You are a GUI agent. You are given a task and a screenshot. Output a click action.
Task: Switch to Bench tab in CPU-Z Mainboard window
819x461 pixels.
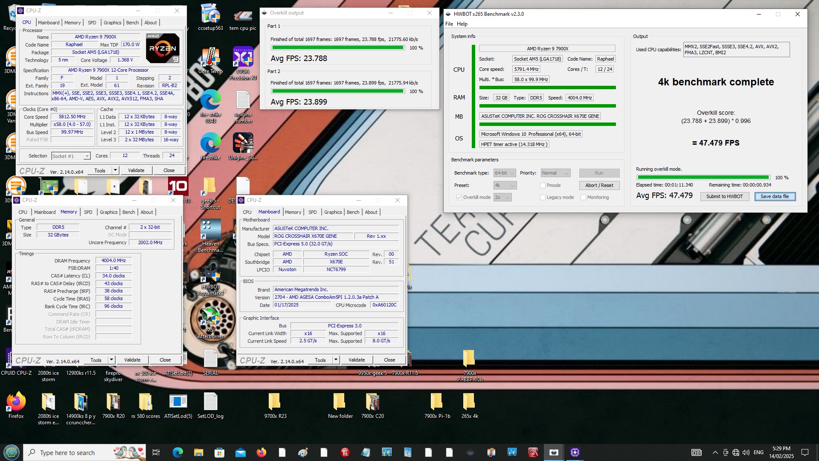click(x=353, y=212)
